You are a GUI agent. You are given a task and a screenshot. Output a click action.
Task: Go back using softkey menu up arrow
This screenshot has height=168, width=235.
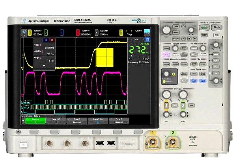pos(23,120)
